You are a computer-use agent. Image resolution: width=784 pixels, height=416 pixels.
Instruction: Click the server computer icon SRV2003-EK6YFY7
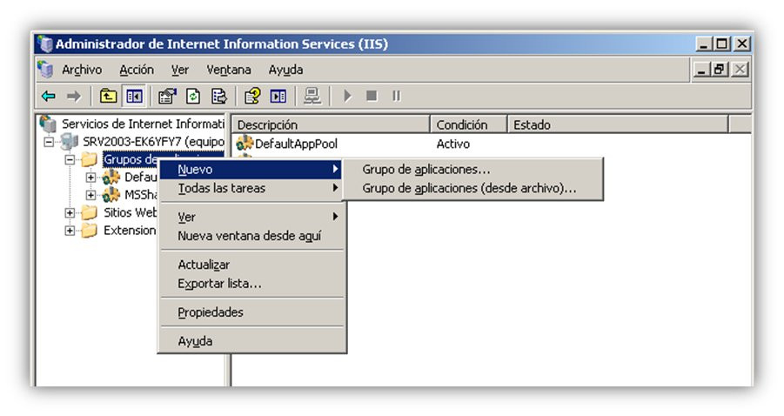point(69,142)
